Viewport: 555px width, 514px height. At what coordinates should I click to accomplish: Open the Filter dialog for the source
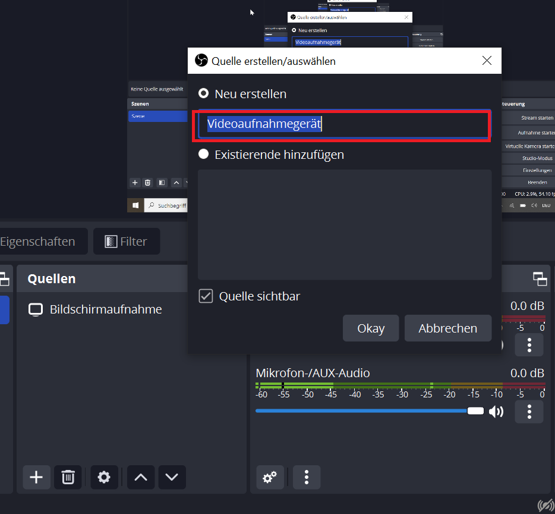point(126,242)
